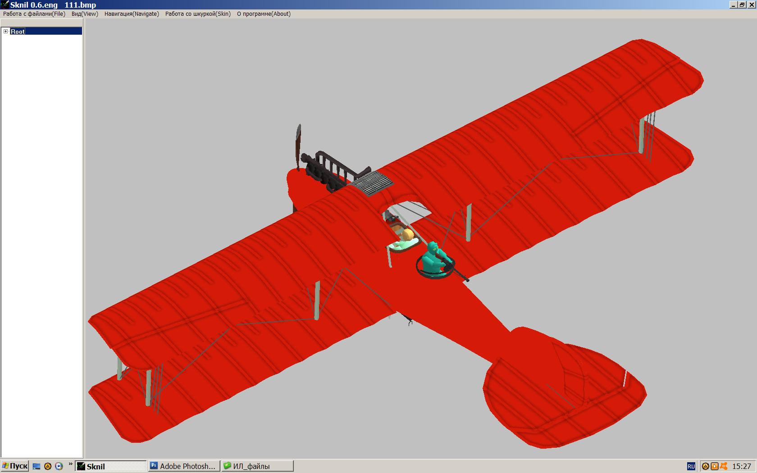This screenshot has width=757, height=473.
Task: Open the Работа с файлами (File) menu
Action: (x=34, y=14)
